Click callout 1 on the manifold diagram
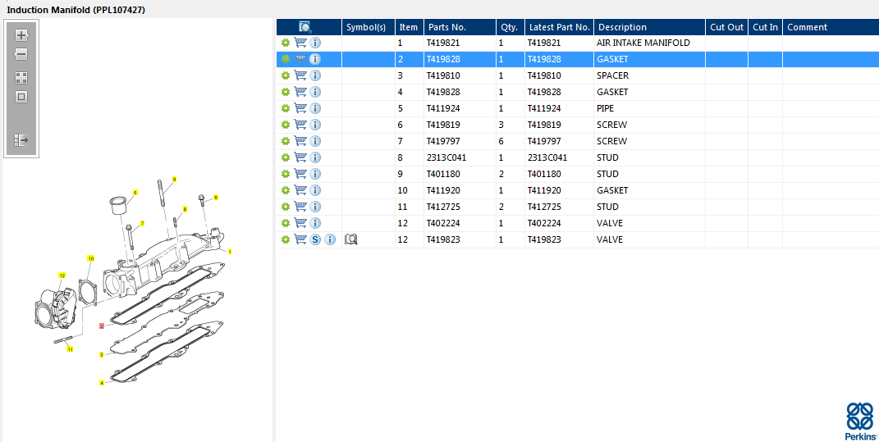Screen dimensions: 879x442 tap(230, 252)
